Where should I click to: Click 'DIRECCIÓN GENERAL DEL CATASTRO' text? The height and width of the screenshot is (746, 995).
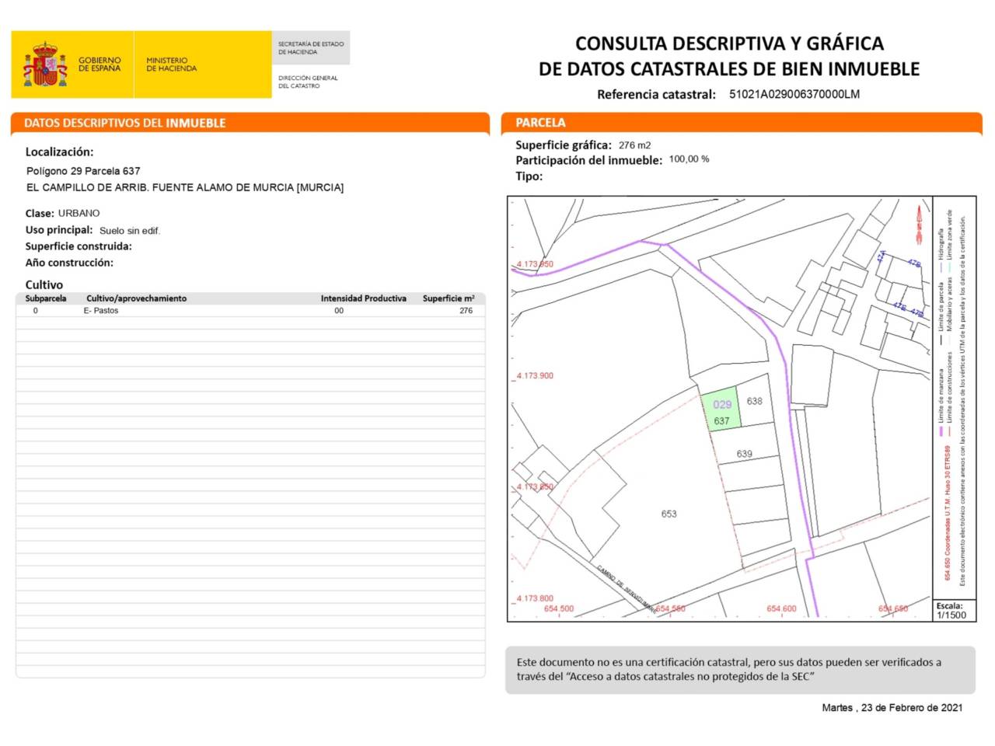308,82
